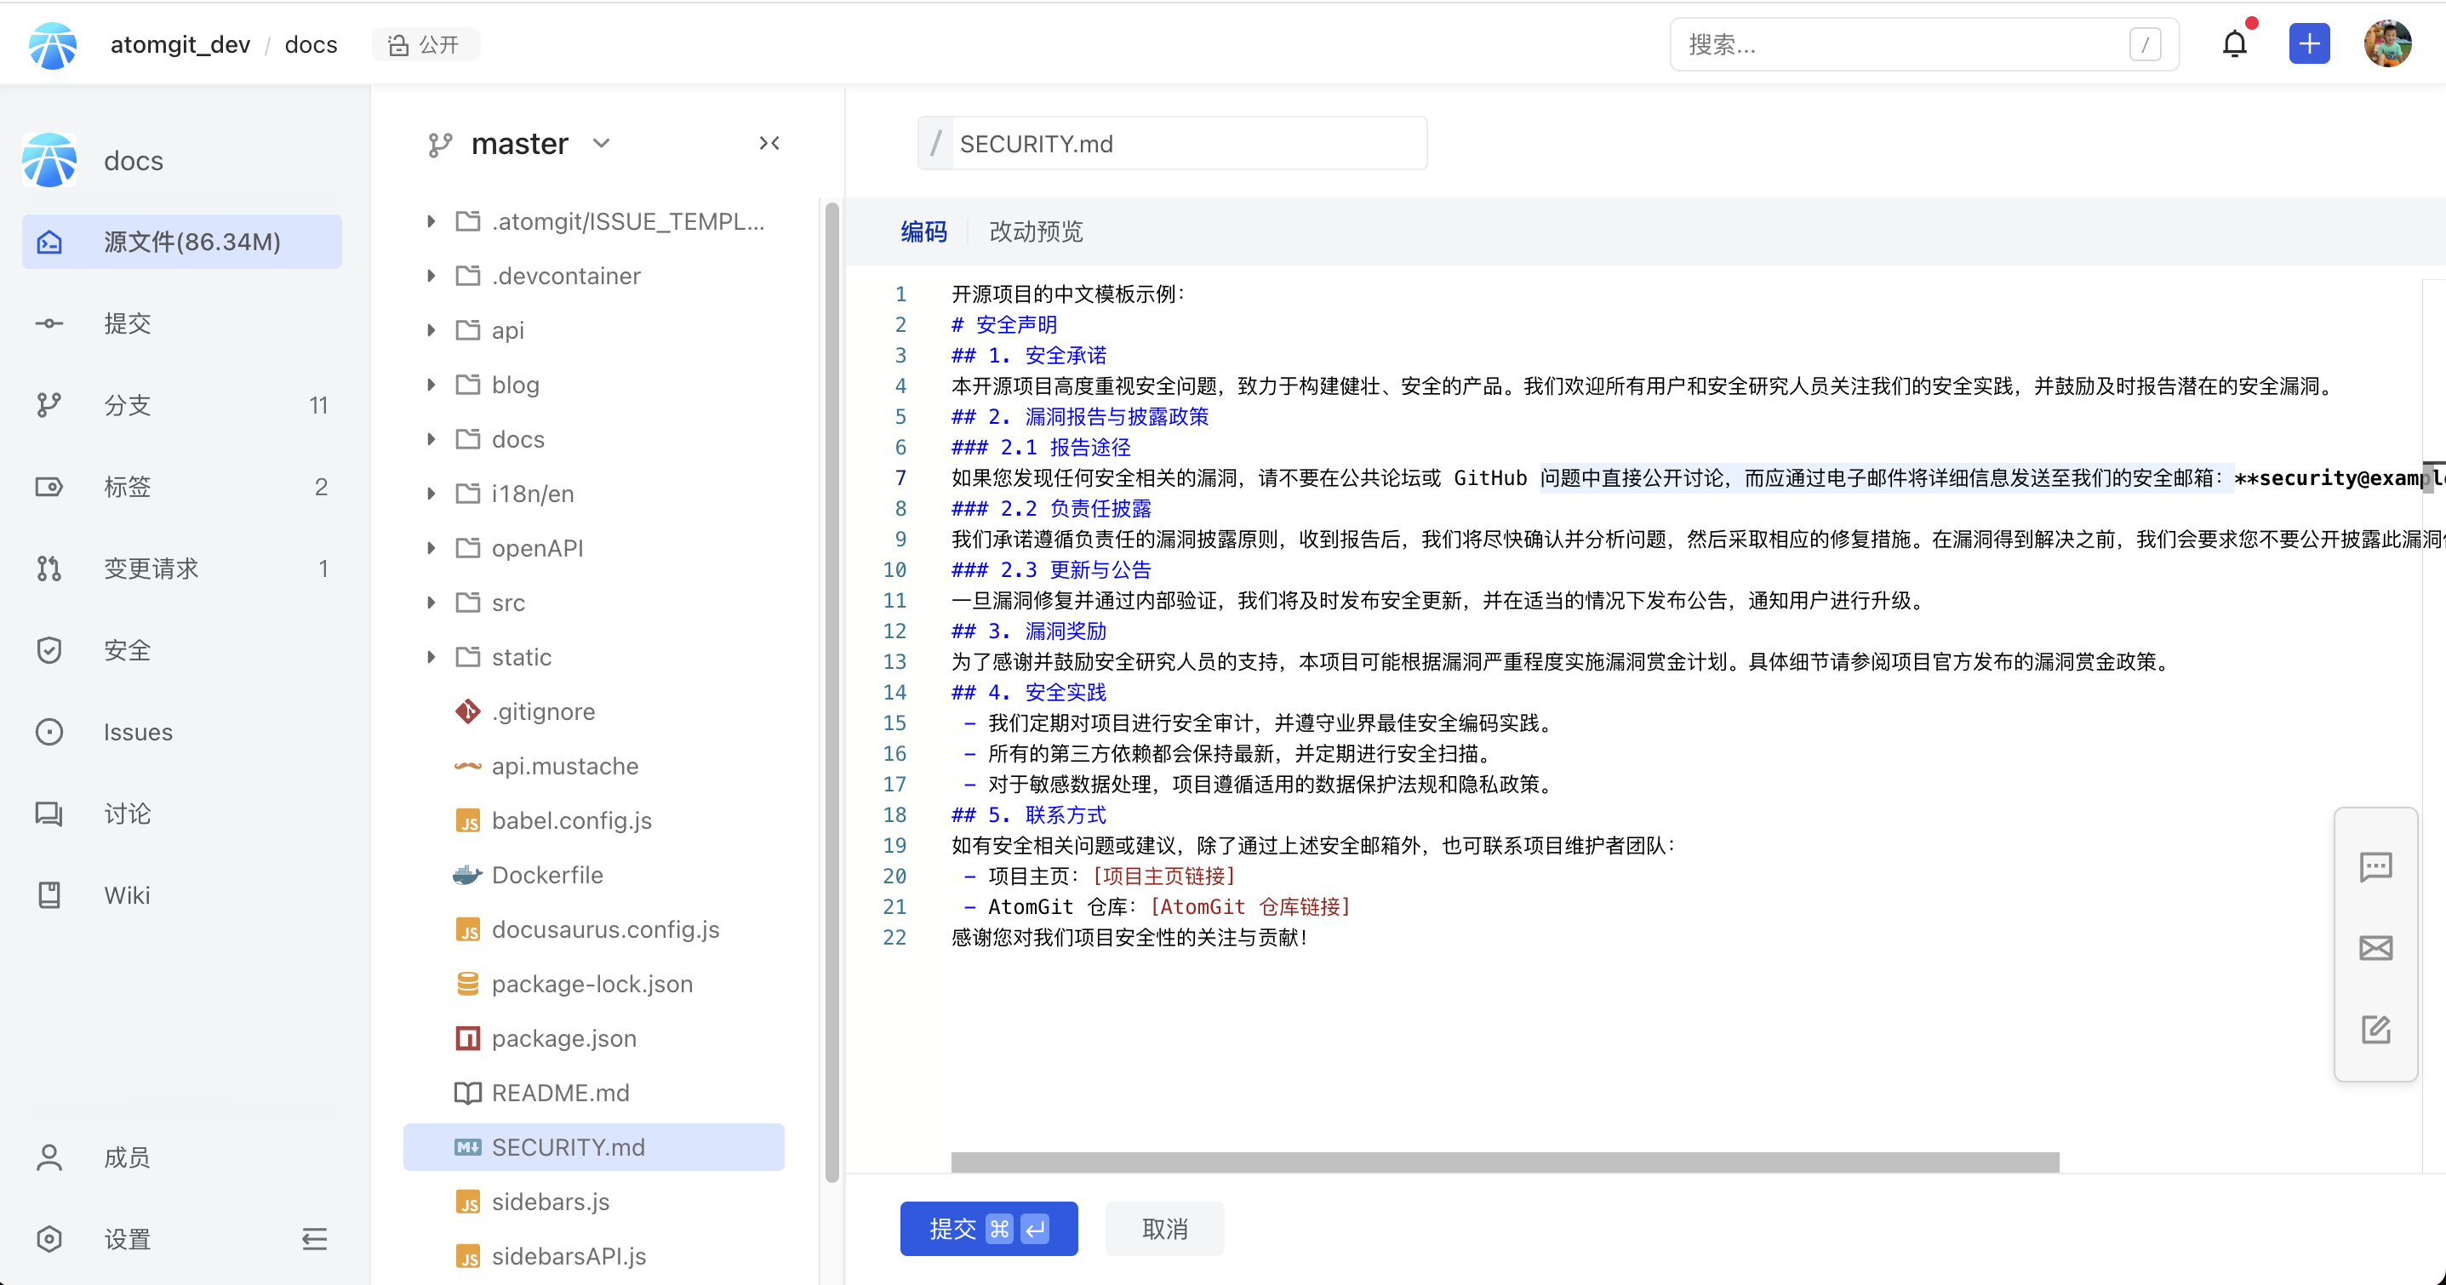Click editor line 2 '# 安全声明'

point(1003,325)
